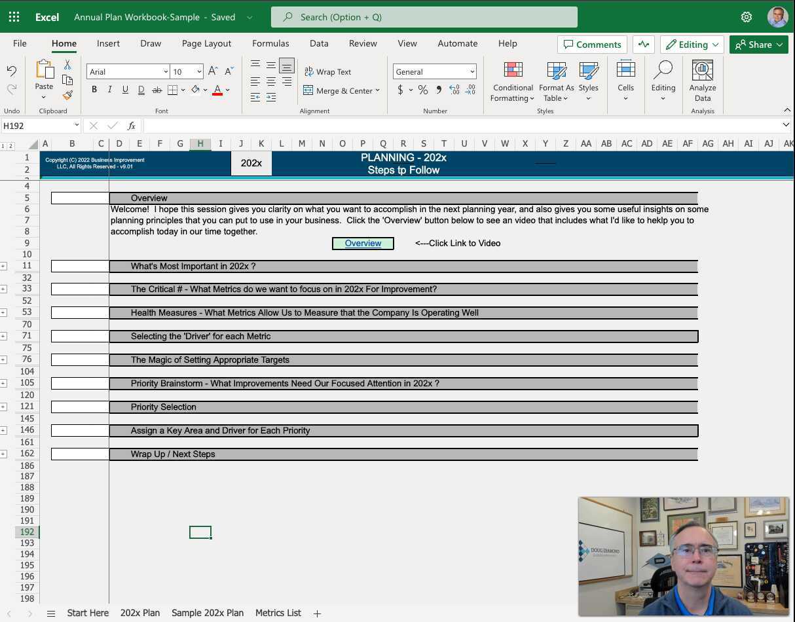The height and width of the screenshot is (622, 795).
Task: Open the Comments panel
Action: [x=591, y=45]
